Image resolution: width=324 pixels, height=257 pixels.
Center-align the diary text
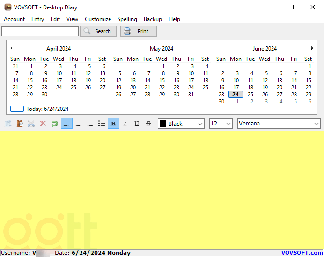[78, 124]
